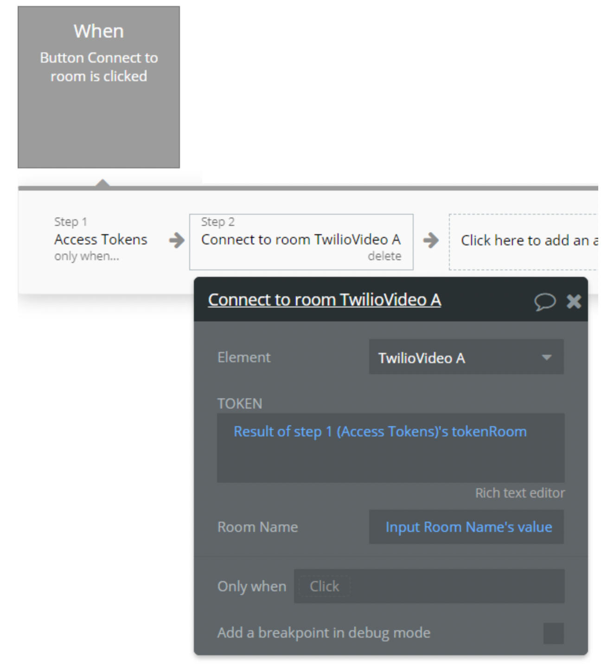Click 'only when...' under Step 1
The image size is (614, 665).
(87, 256)
